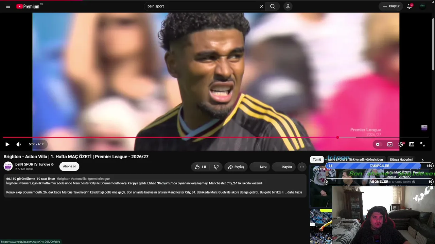Open the beIN SPORTS Türkiye channel avatar
Screen dimensions: 435x244
point(8,166)
